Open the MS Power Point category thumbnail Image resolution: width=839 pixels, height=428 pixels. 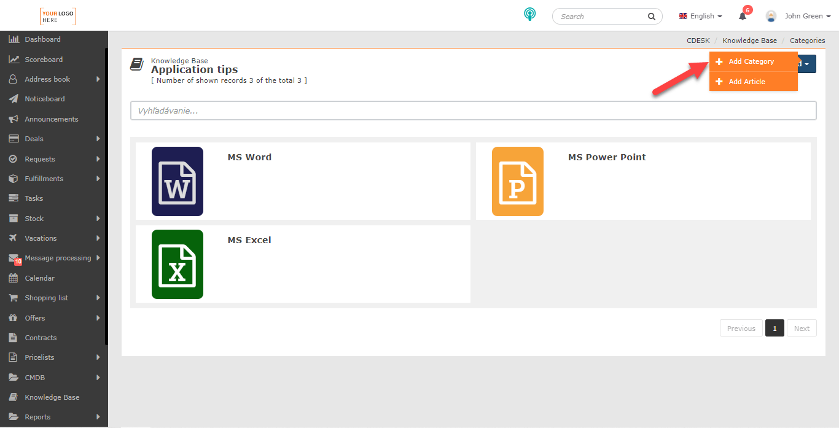coord(518,182)
